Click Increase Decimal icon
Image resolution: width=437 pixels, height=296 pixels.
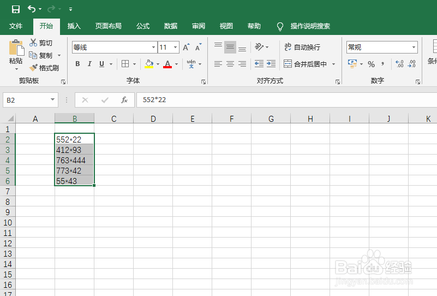[399, 64]
